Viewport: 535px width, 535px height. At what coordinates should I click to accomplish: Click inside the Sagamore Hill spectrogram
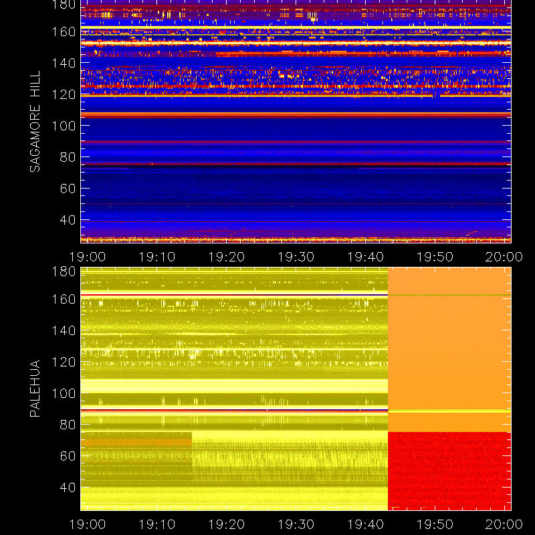click(296, 122)
